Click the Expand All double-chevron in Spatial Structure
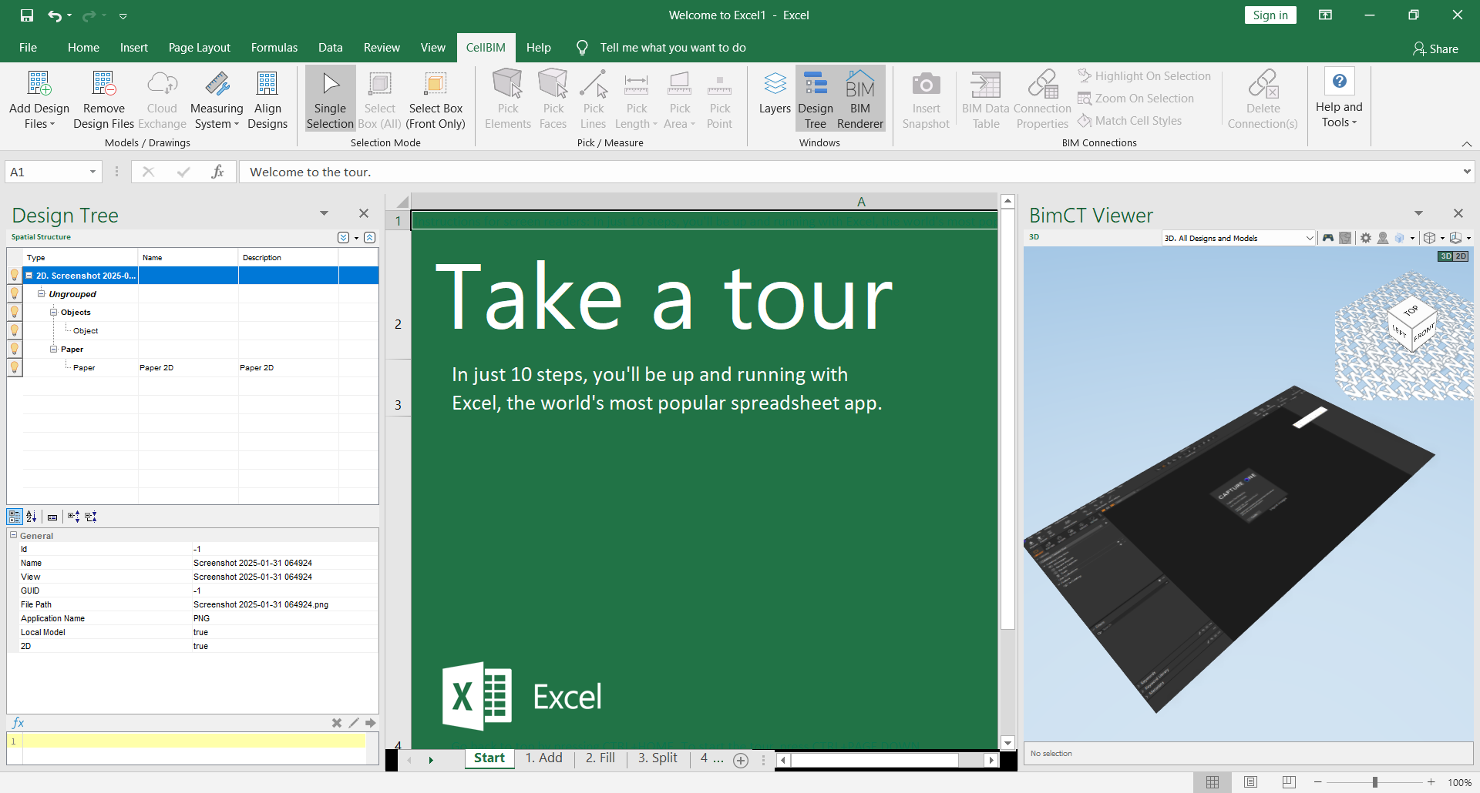 click(x=343, y=237)
